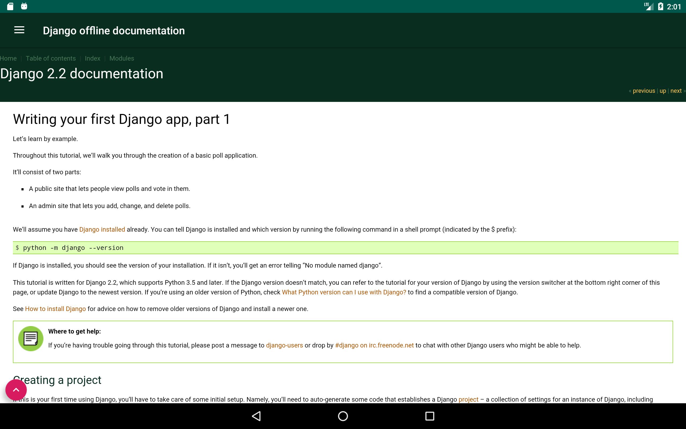Tap the Django offline documentation title
The width and height of the screenshot is (686, 429).
(x=114, y=30)
